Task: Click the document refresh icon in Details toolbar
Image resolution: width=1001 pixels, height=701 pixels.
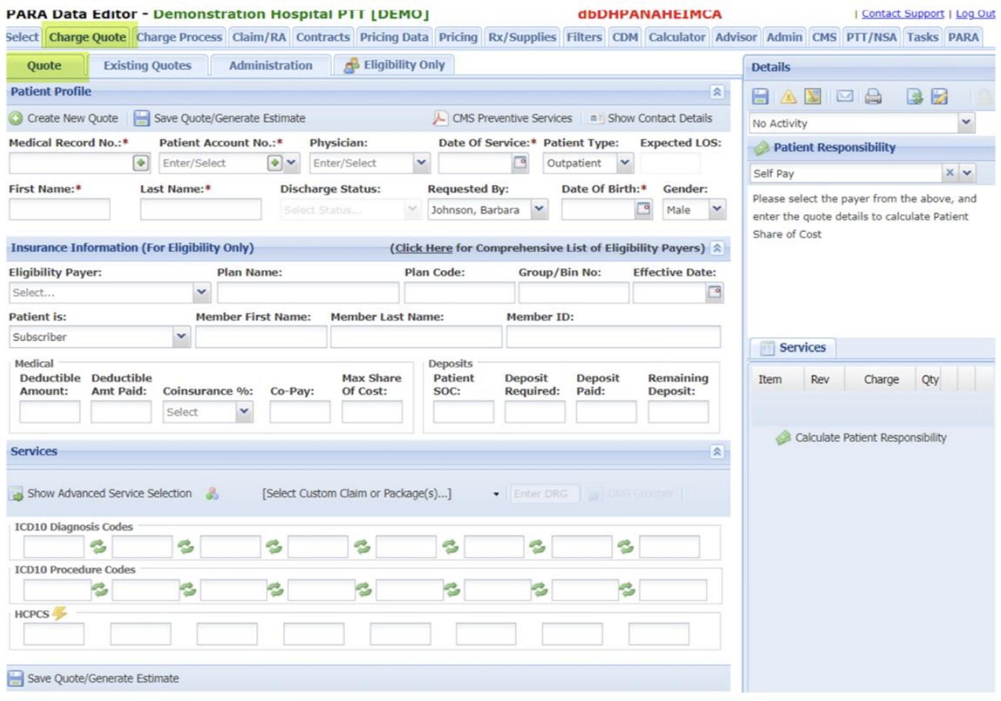Action: pyautogui.click(x=914, y=97)
